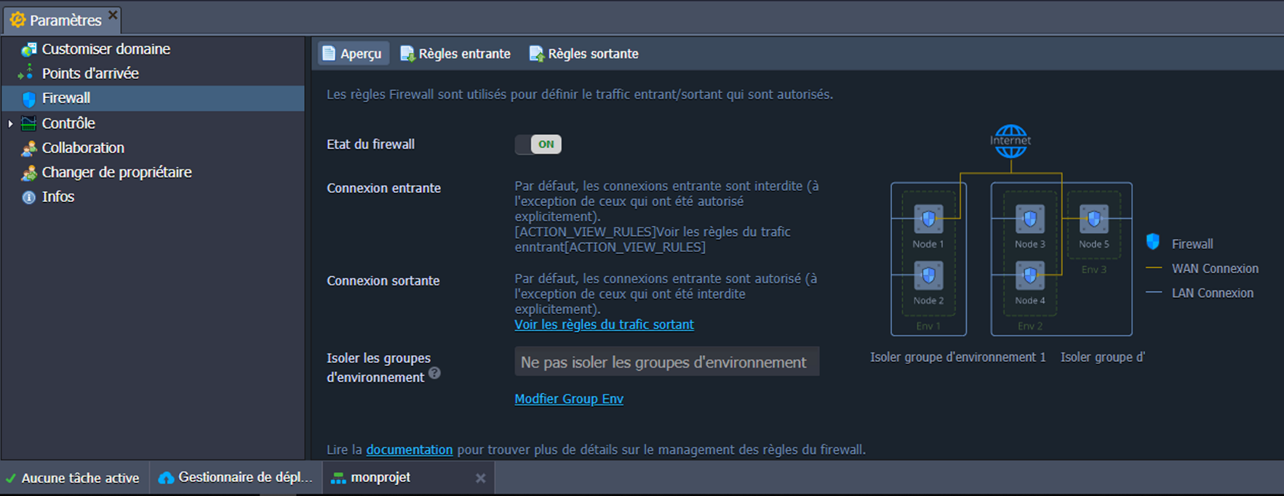Click the help icon beside Isoler les groupes
Image resolution: width=1284 pixels, height=496 pixels.
tap(434, 373)
